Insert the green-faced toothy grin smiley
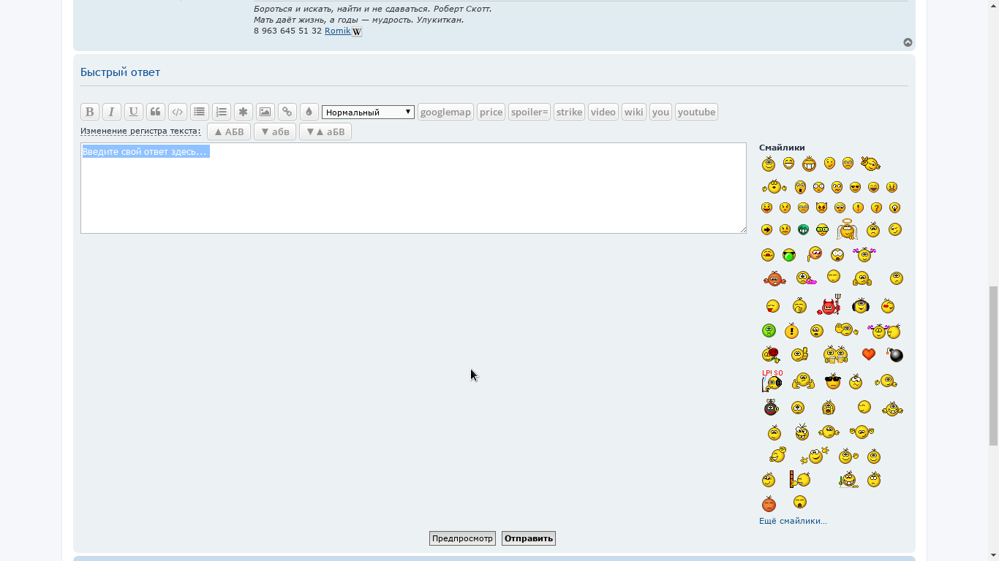 tap(803, 229)
